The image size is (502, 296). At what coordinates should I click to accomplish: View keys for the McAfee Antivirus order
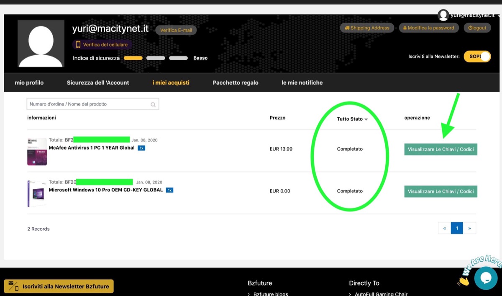point(441,149)
